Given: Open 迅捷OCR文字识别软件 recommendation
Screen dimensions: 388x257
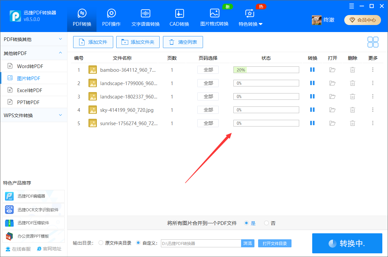Looking at the screenshot, I should [34, 210].
